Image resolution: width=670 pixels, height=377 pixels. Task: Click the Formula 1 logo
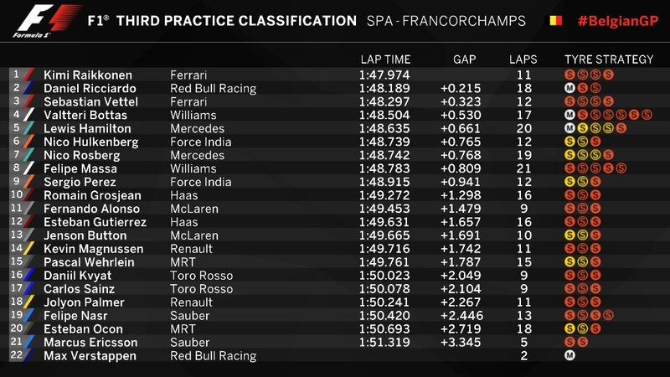[x=48, y=21]
